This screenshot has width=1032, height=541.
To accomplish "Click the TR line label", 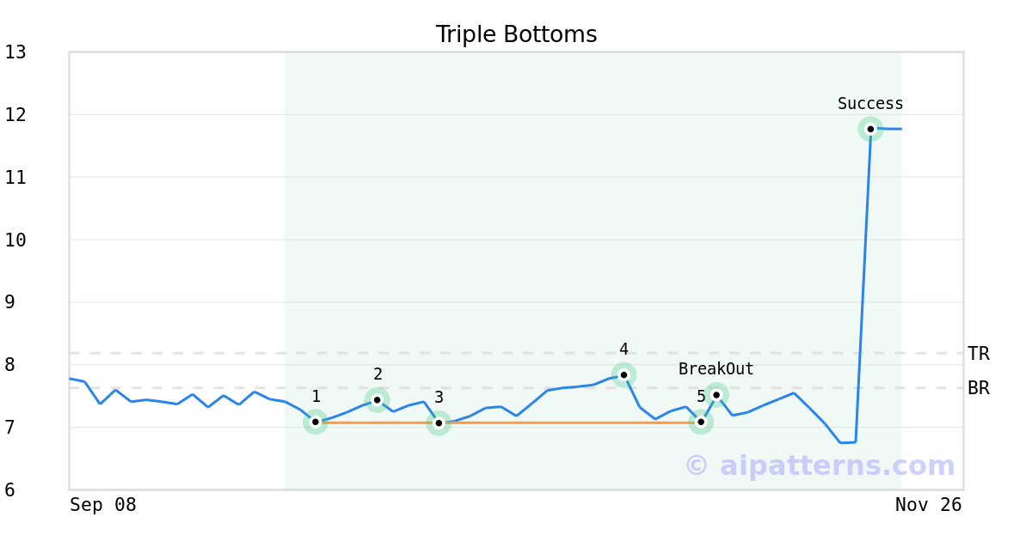I will click(x=978, y=354).
